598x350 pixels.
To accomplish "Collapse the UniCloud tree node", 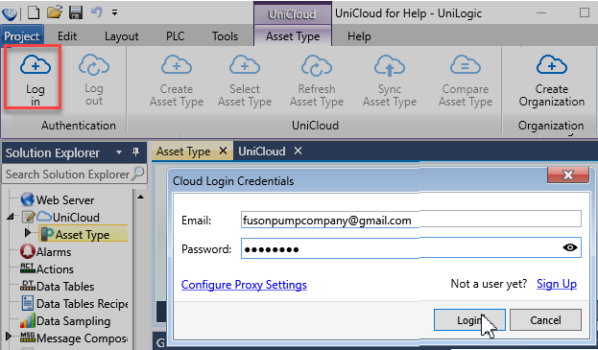I will pos(11,217).
